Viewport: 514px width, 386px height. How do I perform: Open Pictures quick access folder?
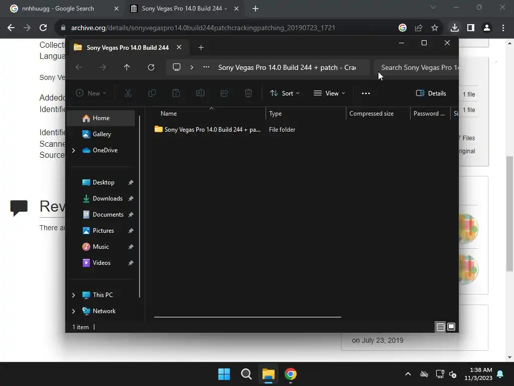(x=101, y=231)
